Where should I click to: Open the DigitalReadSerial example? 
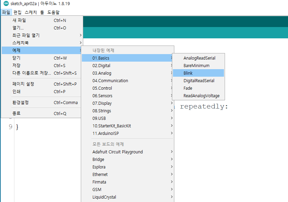click(198, 80)
